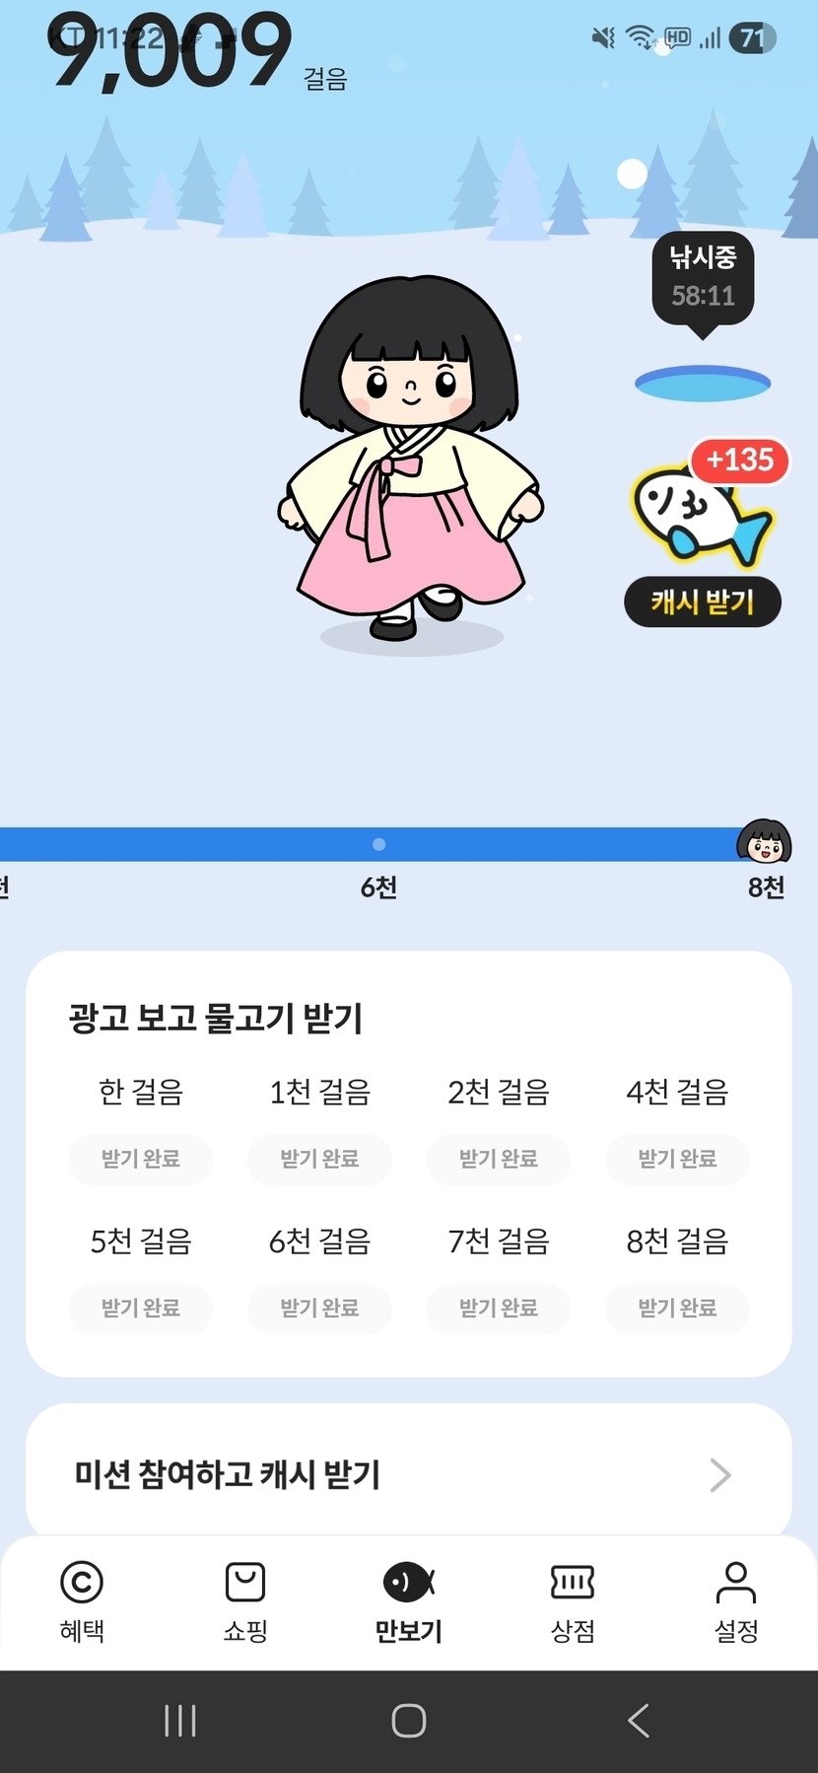Viewport: 818px width, 1773px height.
Task: Tap the blue ice fishing hole
Action: tap(703, 384)
